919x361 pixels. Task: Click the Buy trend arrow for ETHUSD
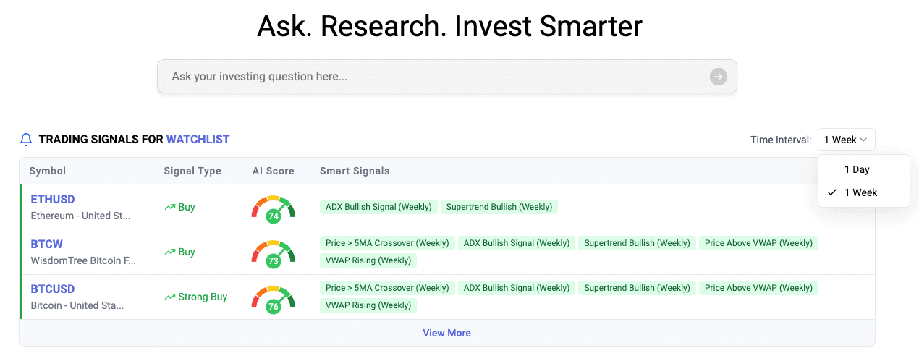pos(170,208)
